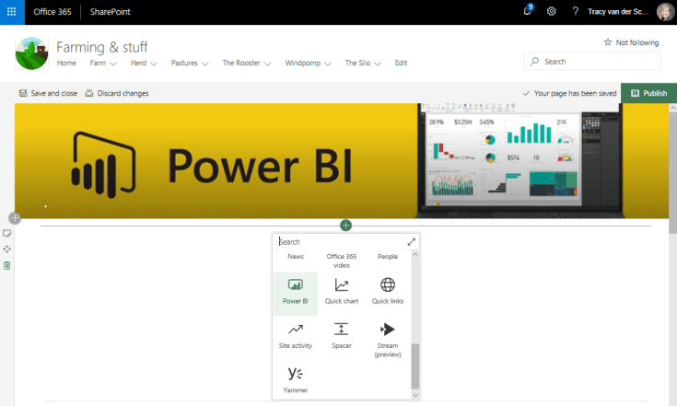The height and width of the screenshot is (406, 677).
Task: Open the notifications bell
Action: click(x=527, y=11)
